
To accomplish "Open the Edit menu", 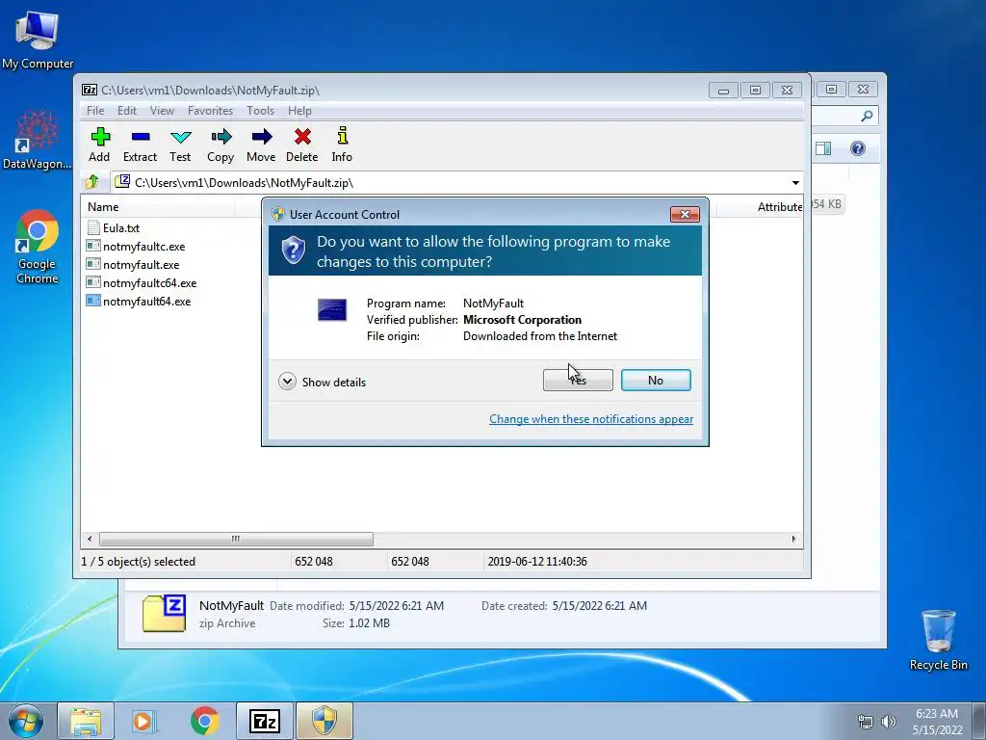I will click(x=127, y=111).
